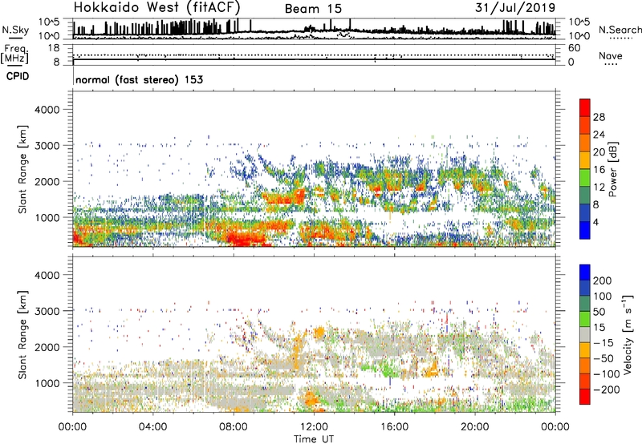Viewport: 642px width, 444px height.
Task: Click the 'Slant Range [km]' label of velocity panel
Action: 22,335
